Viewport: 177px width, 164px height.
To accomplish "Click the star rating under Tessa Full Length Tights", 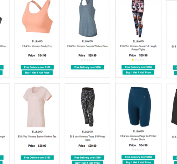I will coord(138,60).
